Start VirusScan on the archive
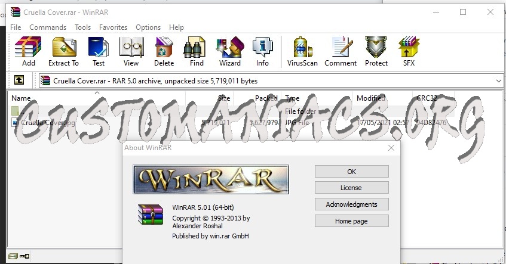The width and height of the screenshot is (506, 264). [302, 51]
